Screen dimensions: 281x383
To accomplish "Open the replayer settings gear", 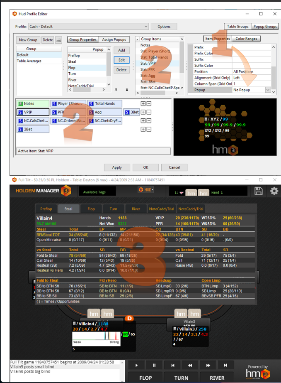I will click(x=274, y=191).
